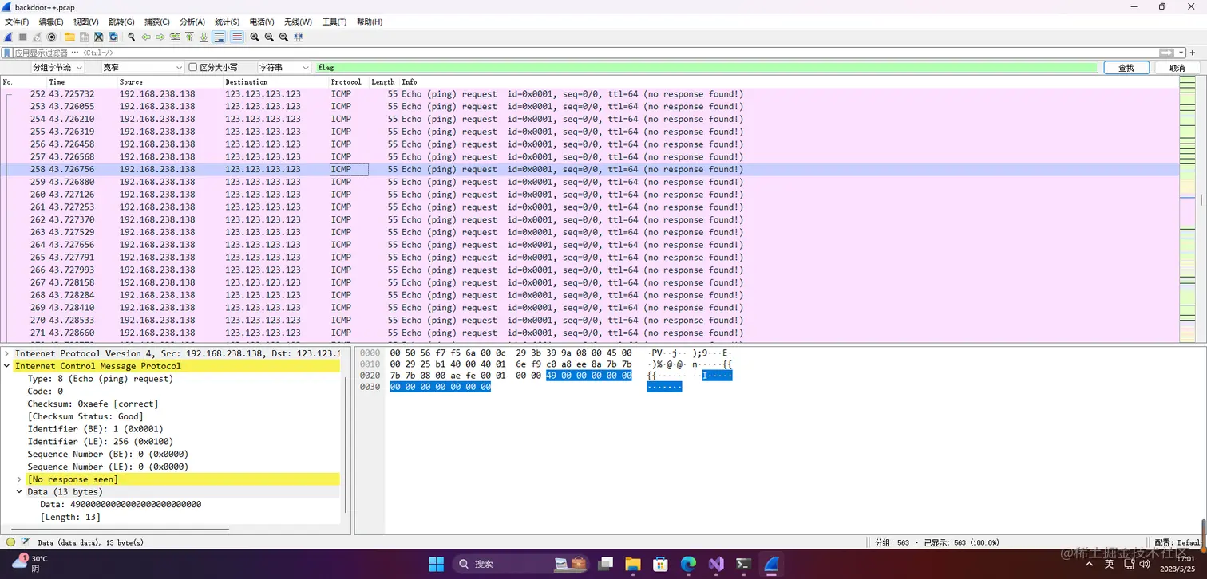The height and width of the screenshot is (579, 1207).
Task: Click the expert information status icon
Action: click(10, 542)
